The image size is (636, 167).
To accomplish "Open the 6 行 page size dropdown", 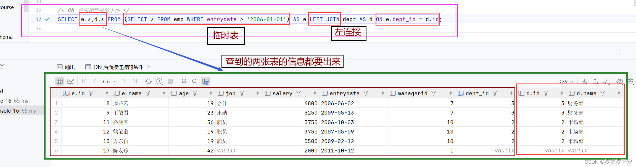I will pyautogui.click(x=110, y=82).
